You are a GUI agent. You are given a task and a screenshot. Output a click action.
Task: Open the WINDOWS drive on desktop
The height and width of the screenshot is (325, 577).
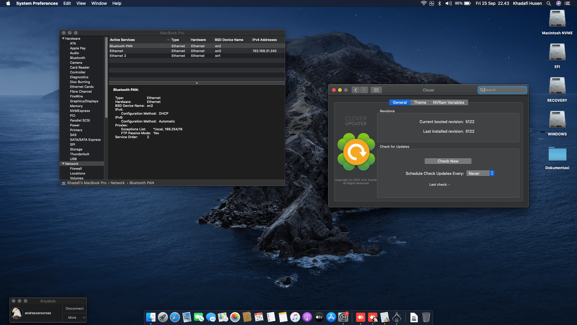[557, 124]
